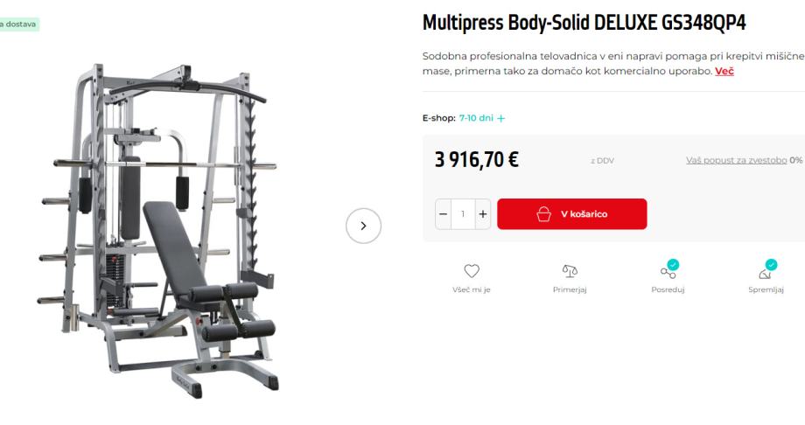Click the heart icon above Všeč mi je
The image size is (805, 425).
(472, 271)
